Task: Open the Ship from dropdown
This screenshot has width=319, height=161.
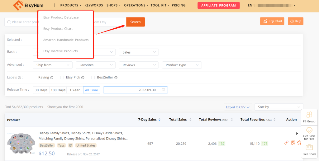Action: (x=52, y=65)
